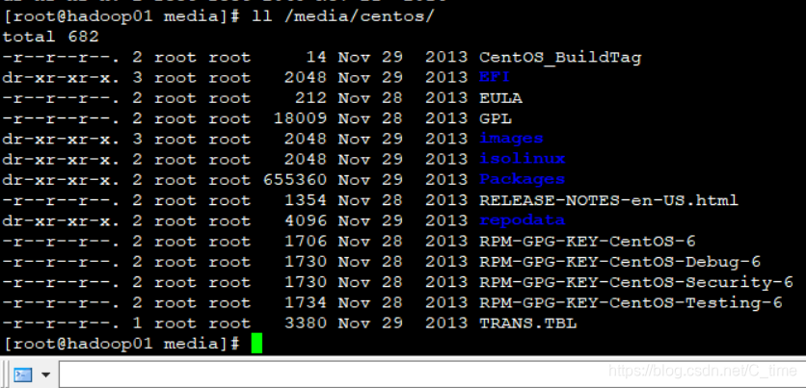Select the RPM-GPG-KEY-CentOS-6 file name

click(587, 241)
